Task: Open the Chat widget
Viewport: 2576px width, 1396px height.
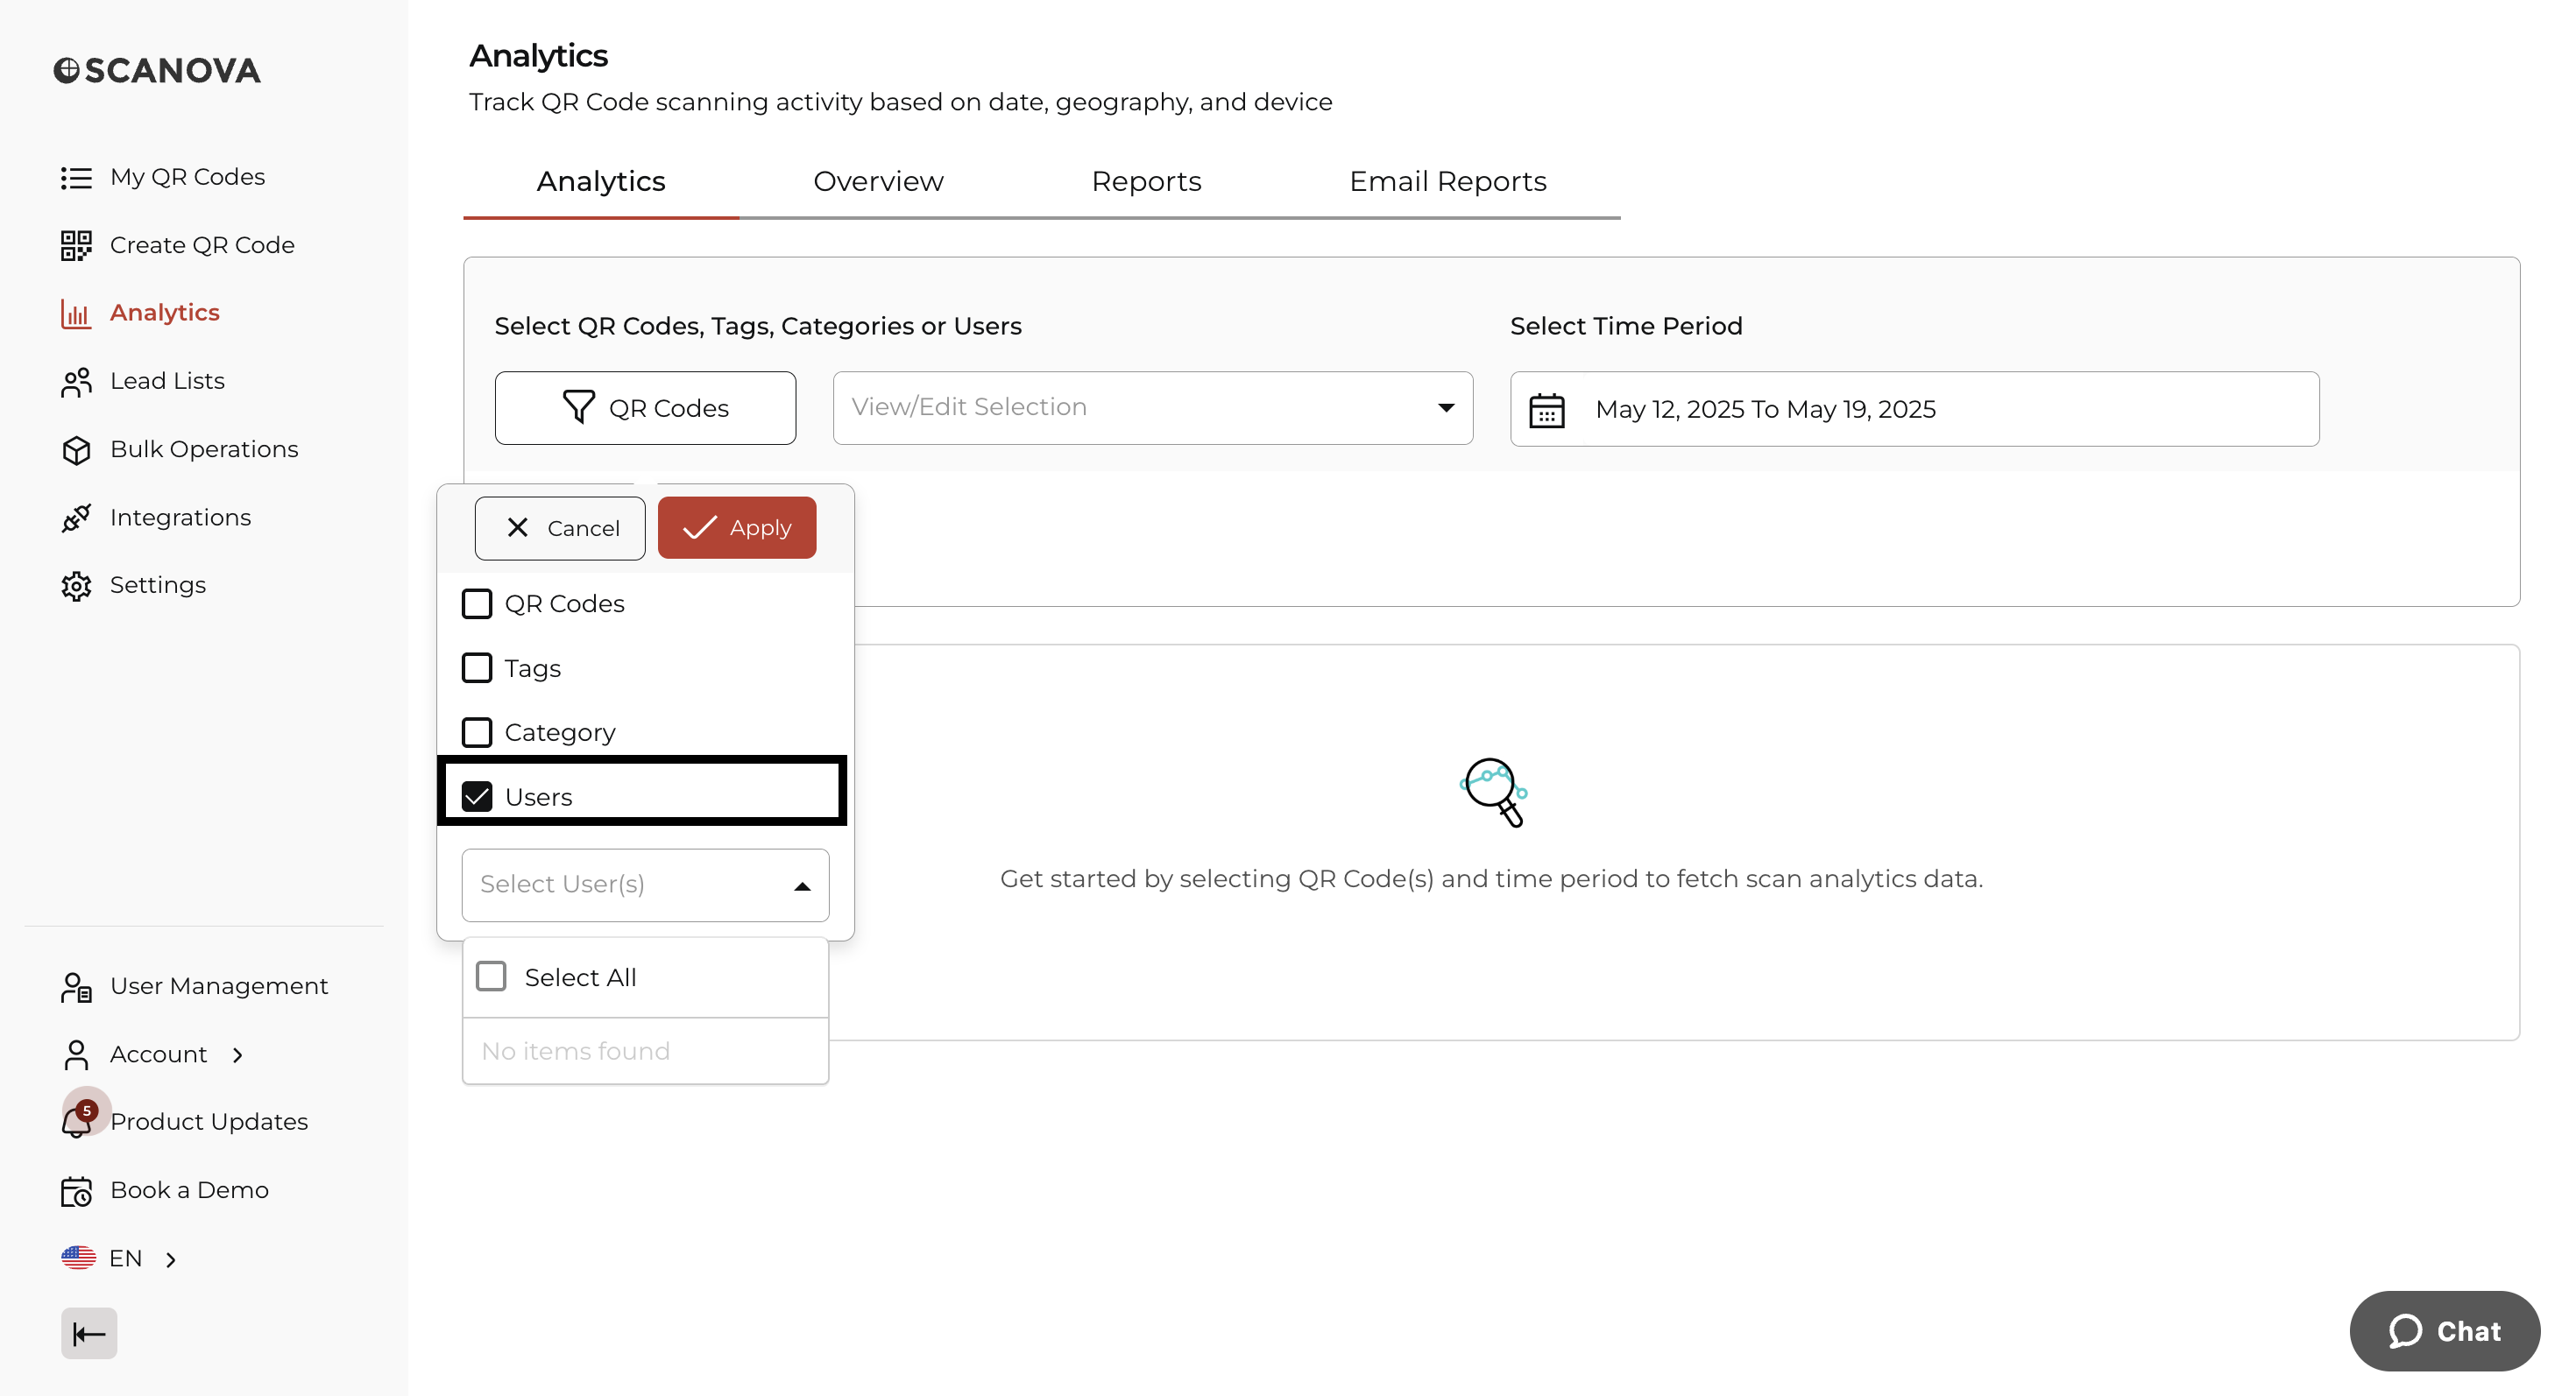Action: (x=2444, y=1330)
